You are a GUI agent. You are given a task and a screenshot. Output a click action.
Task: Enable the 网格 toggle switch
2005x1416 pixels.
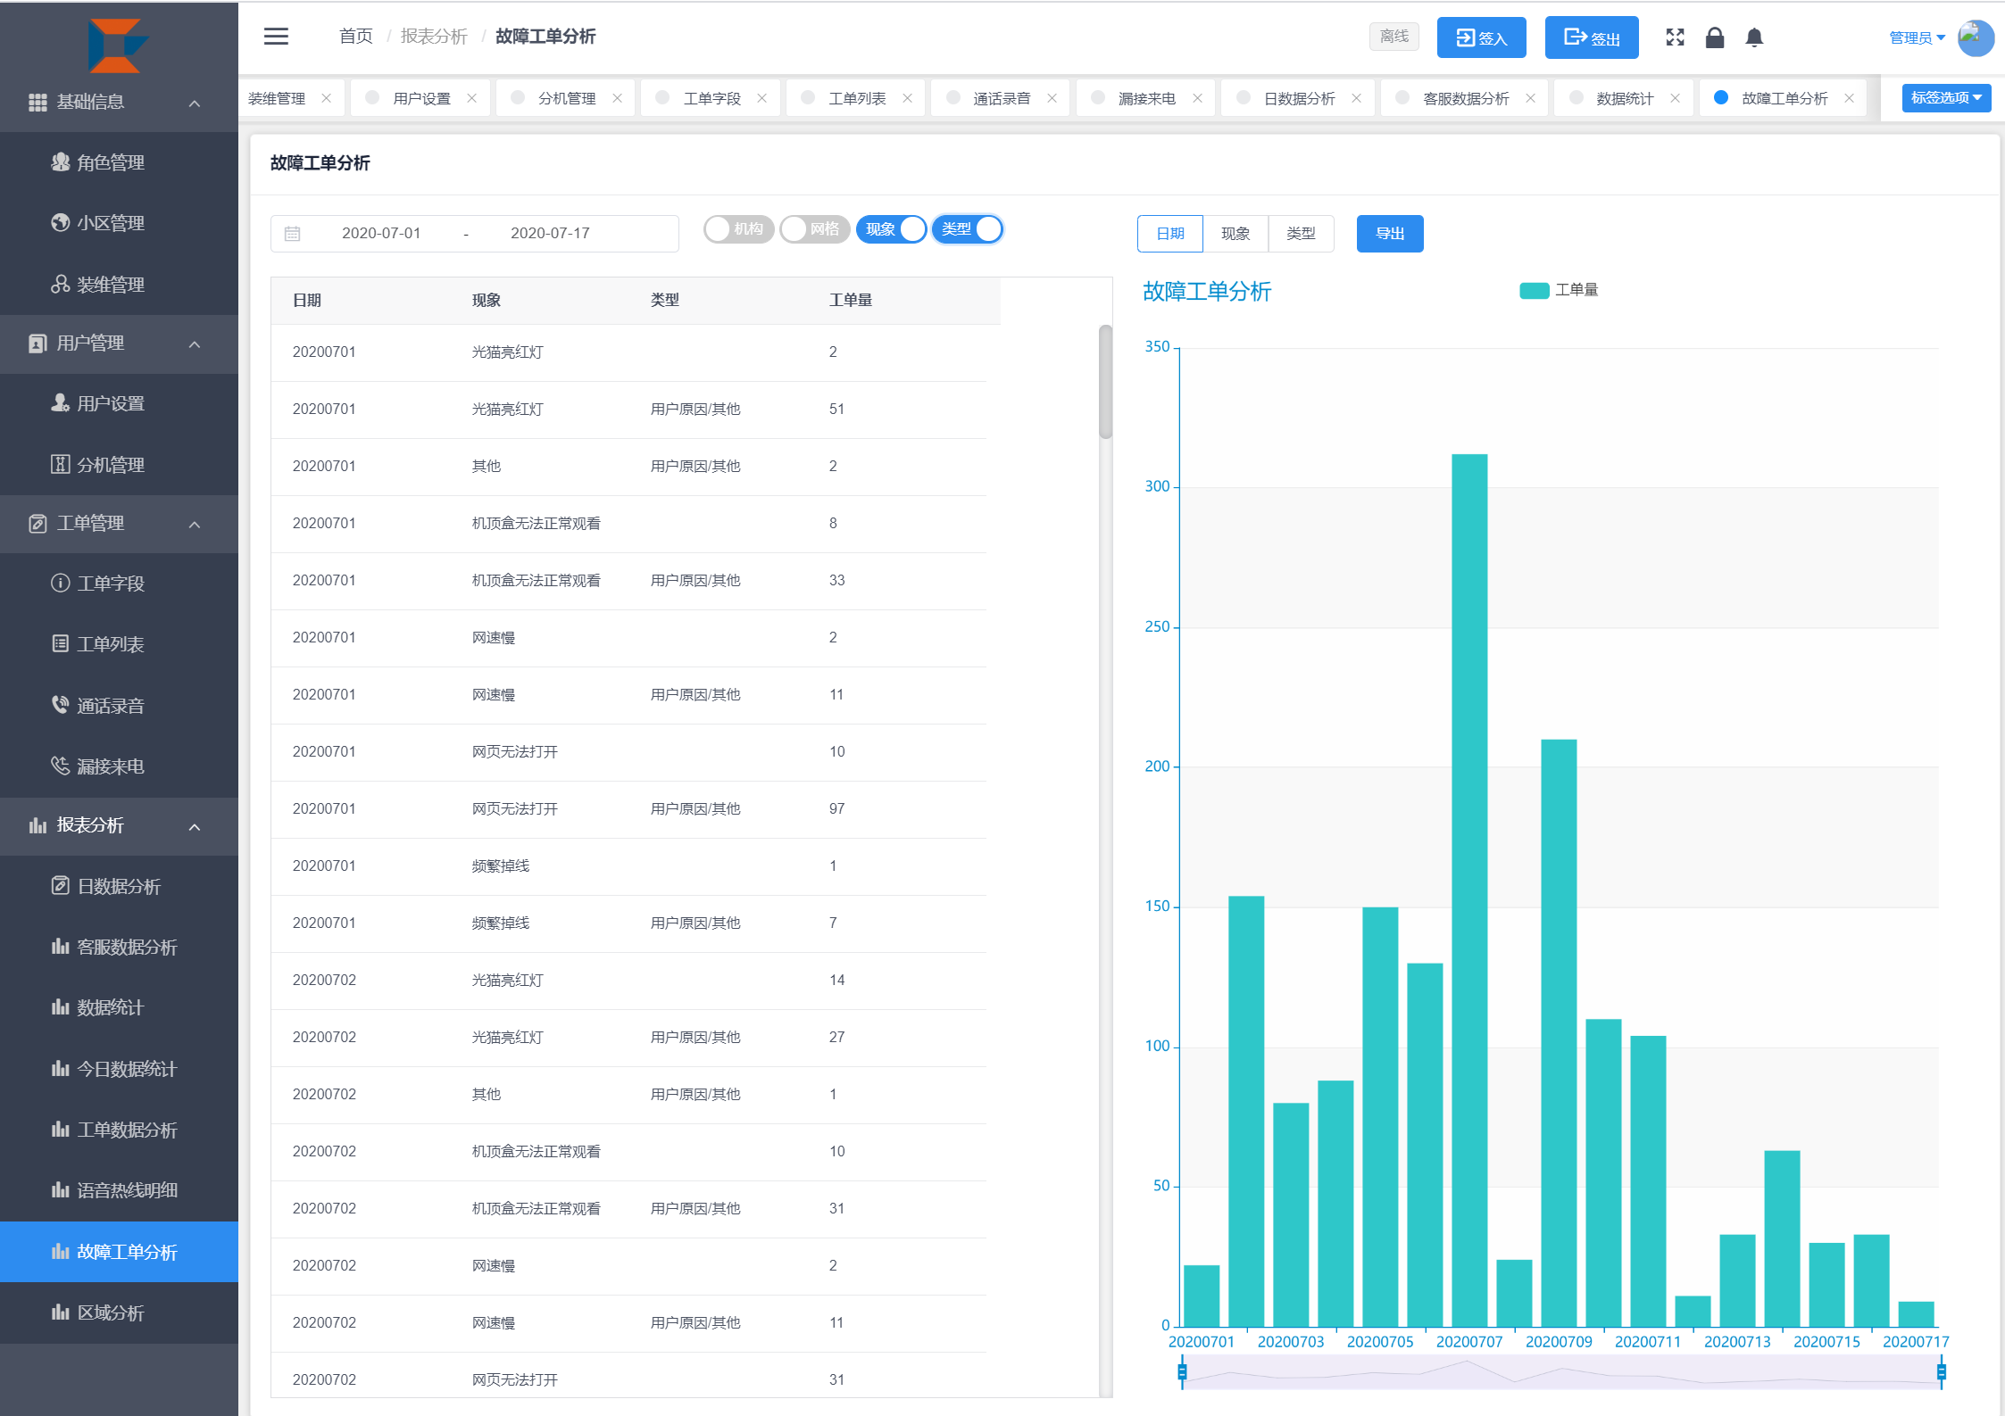(x=813, y=229)
